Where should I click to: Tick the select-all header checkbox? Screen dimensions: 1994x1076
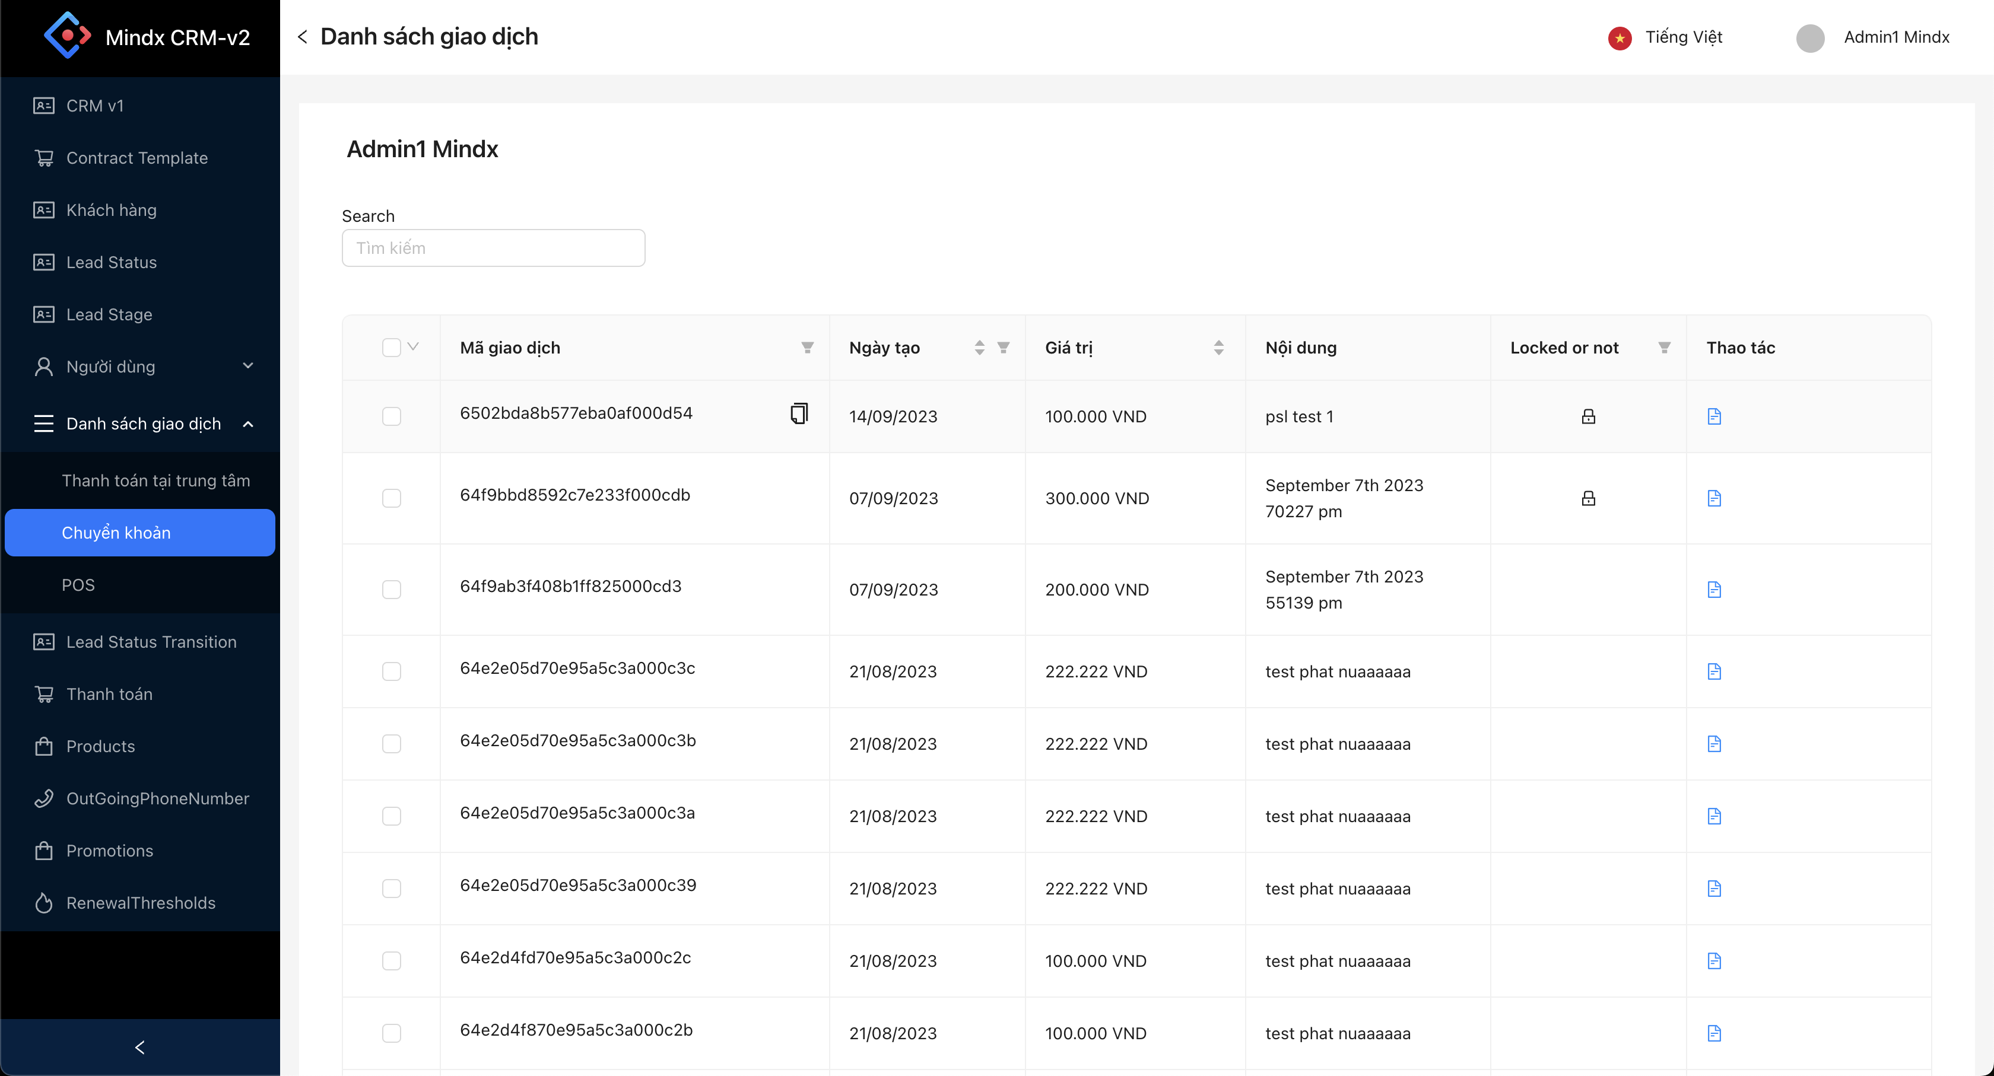pyautogui.click(x=391, y=348)
